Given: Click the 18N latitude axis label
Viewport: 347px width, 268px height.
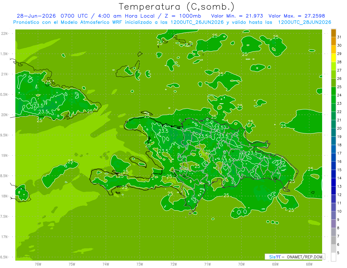Looking at the screenshot, I should tap(5, 196).
